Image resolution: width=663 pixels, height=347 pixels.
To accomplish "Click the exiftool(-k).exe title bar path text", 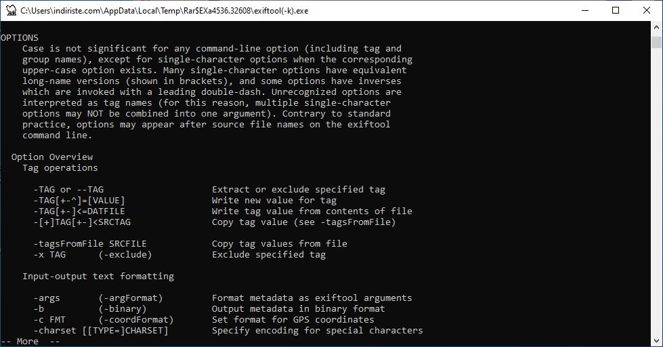I will 165,11.
